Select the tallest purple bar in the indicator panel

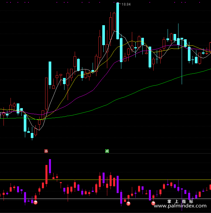[x=118, y=184]
